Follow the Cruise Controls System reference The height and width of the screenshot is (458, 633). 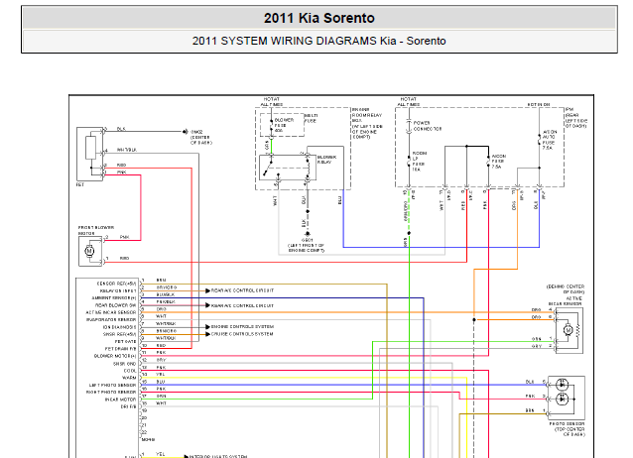click(x=238, y=333)
